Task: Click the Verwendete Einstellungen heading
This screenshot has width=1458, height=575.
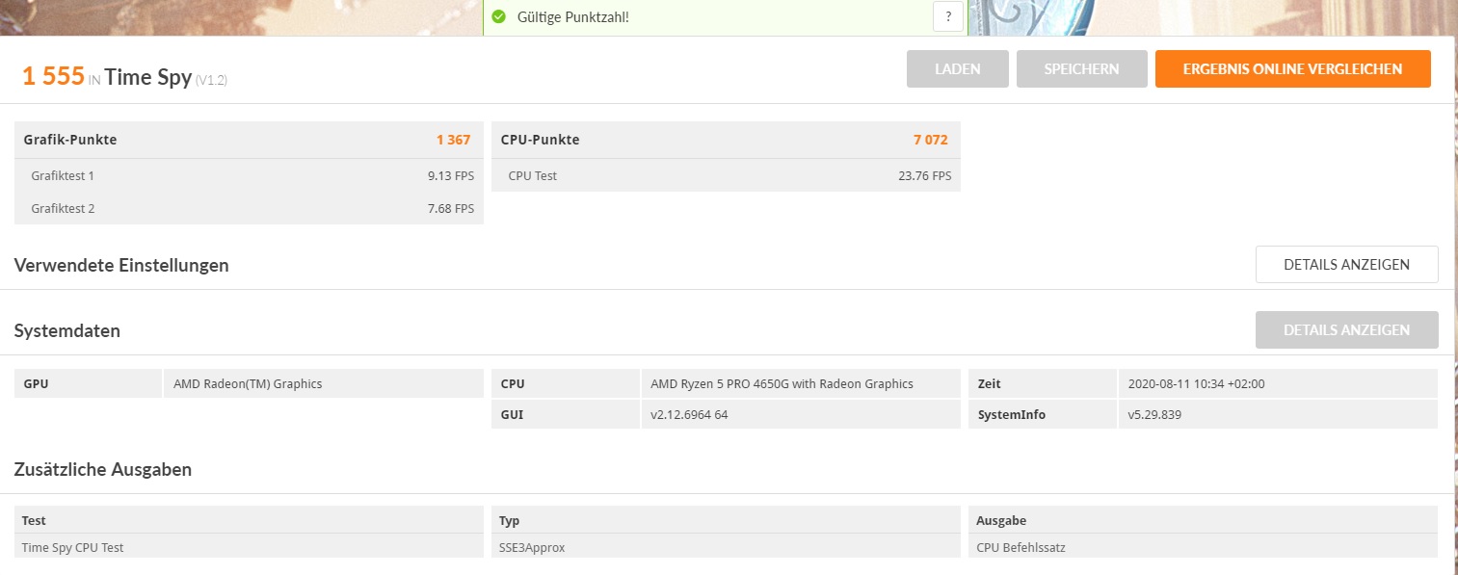Action: [121, 265]
